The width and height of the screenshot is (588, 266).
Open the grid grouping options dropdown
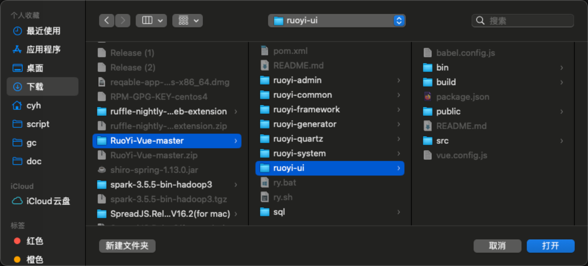(x=187, y=20)
